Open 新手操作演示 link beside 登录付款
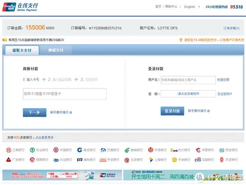 tap(197, 111)
